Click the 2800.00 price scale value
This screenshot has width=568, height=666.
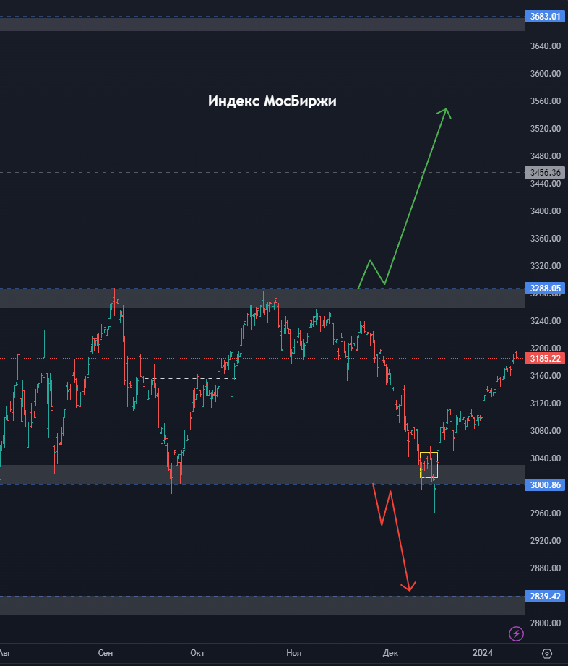pyautogui.click(x=546, y=623)
